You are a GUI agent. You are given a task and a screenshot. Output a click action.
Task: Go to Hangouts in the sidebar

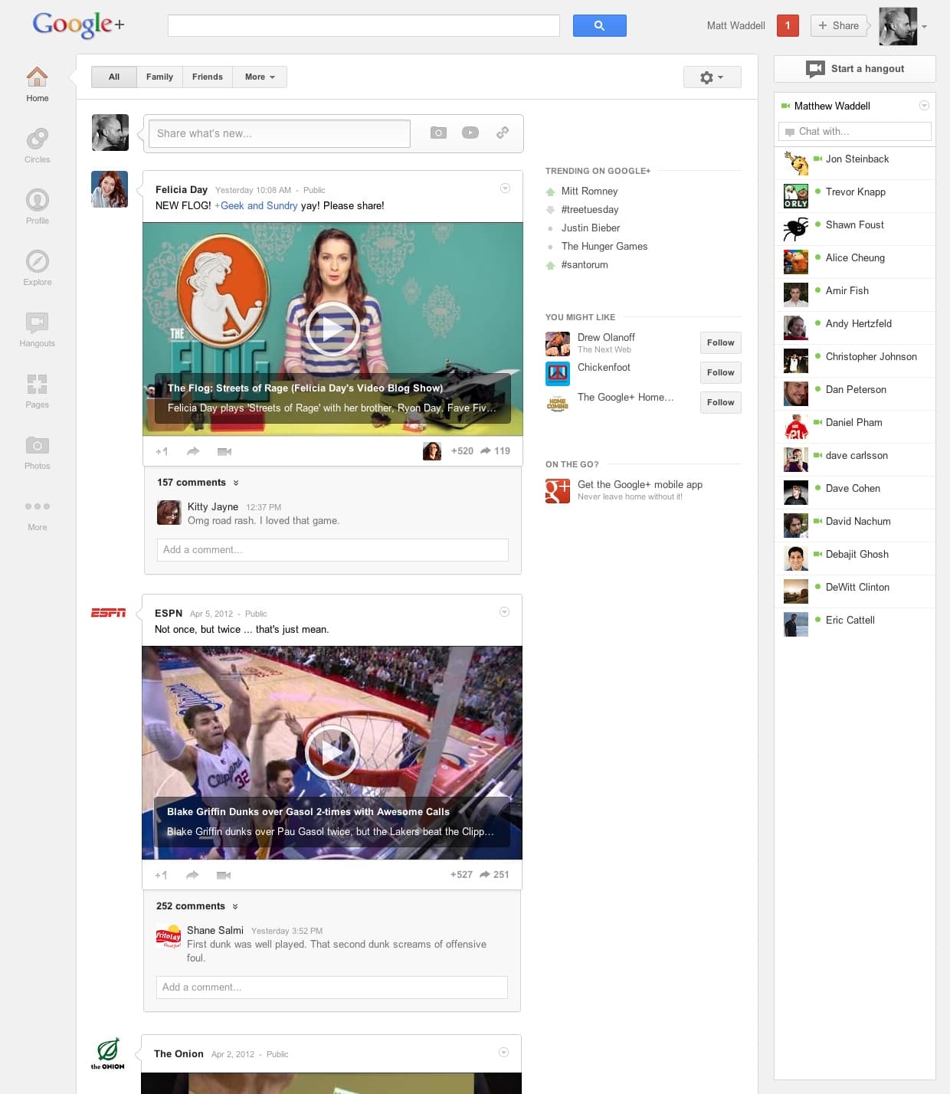point(37,323)
